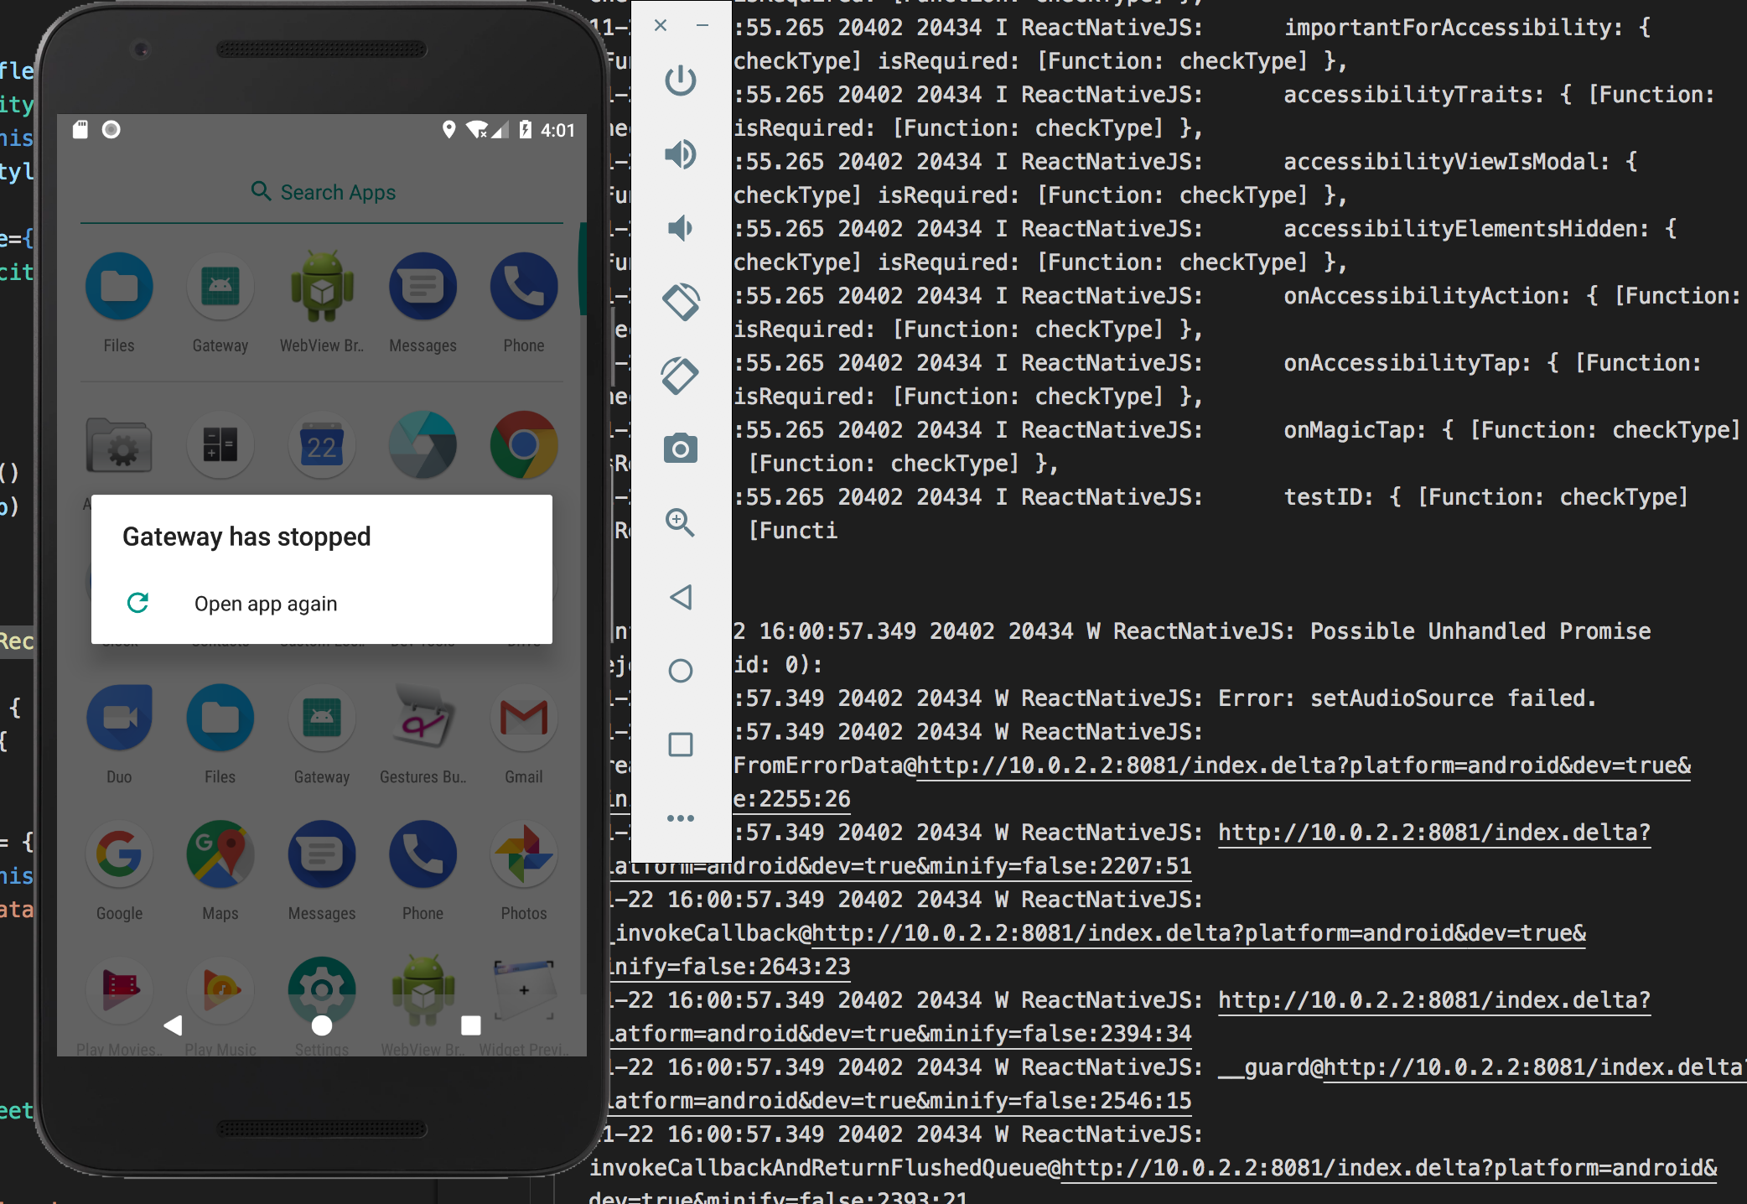Click the emulator toolbar home circle

[680, 671]
